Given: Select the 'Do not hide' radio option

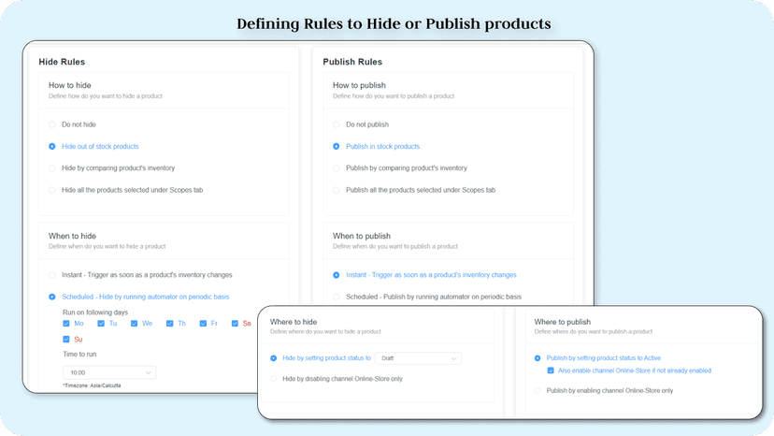Looking at the screenshot, I should tap(51, 124).
